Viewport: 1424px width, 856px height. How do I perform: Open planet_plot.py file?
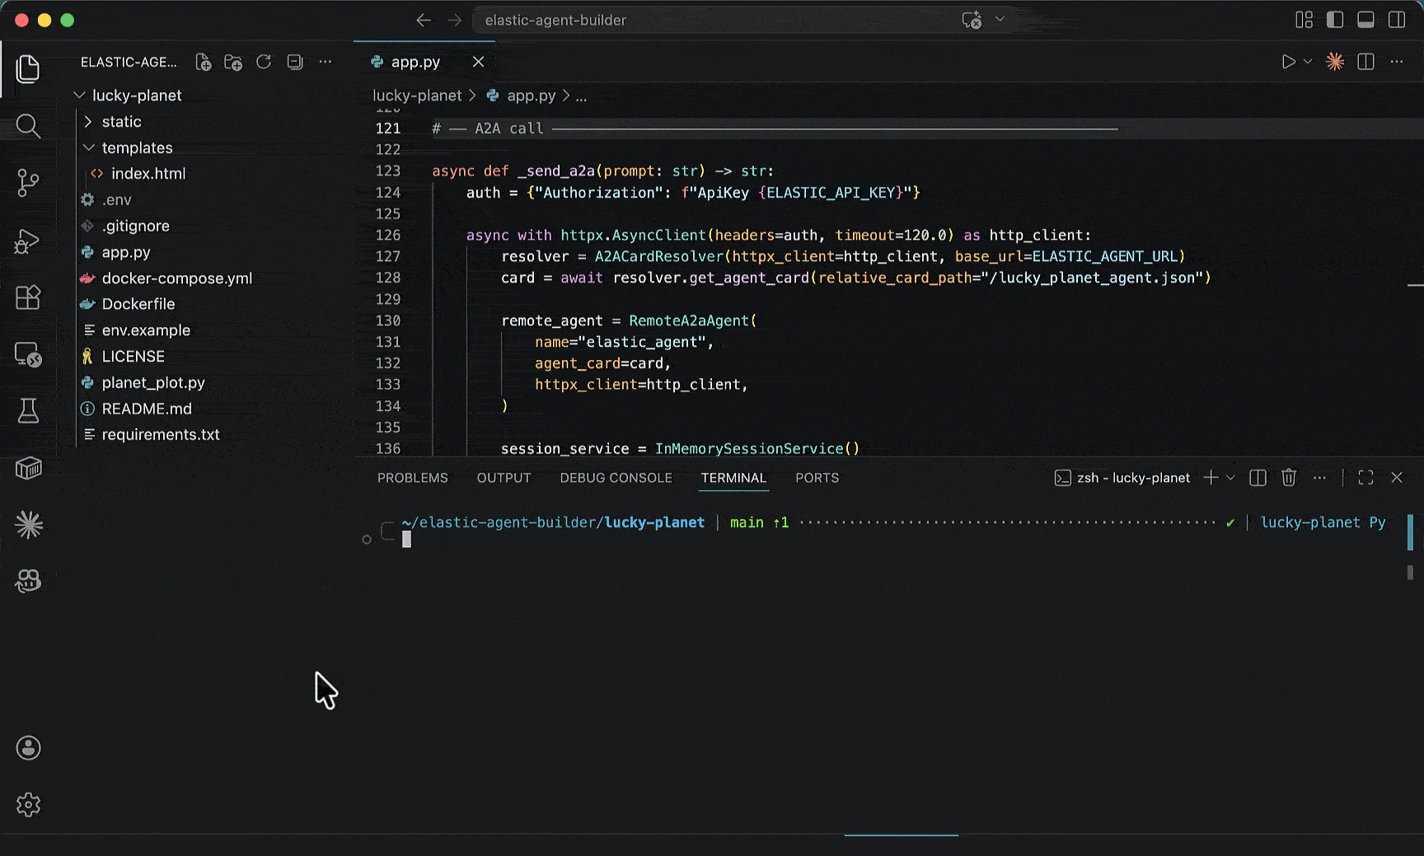tap(152, 383)
